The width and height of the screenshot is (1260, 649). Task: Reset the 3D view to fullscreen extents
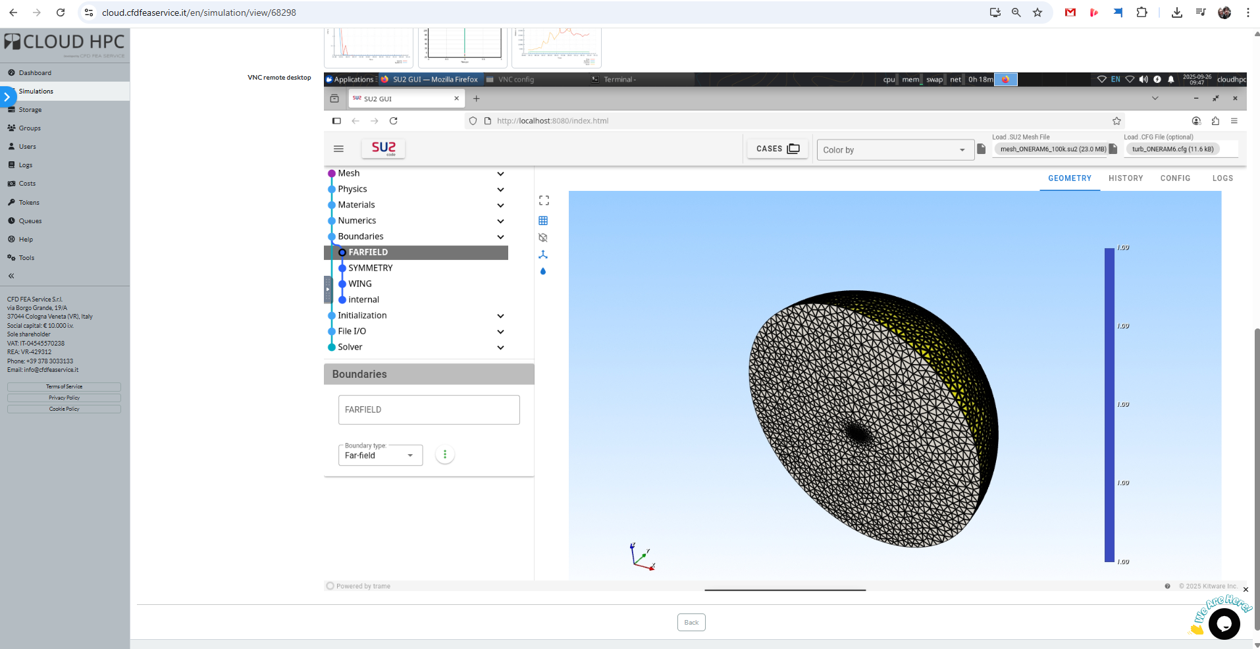(543, 200)
